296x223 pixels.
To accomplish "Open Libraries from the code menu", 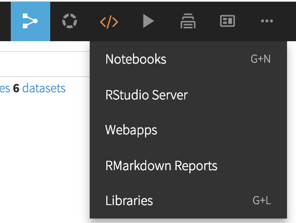I will pos(188,200).
